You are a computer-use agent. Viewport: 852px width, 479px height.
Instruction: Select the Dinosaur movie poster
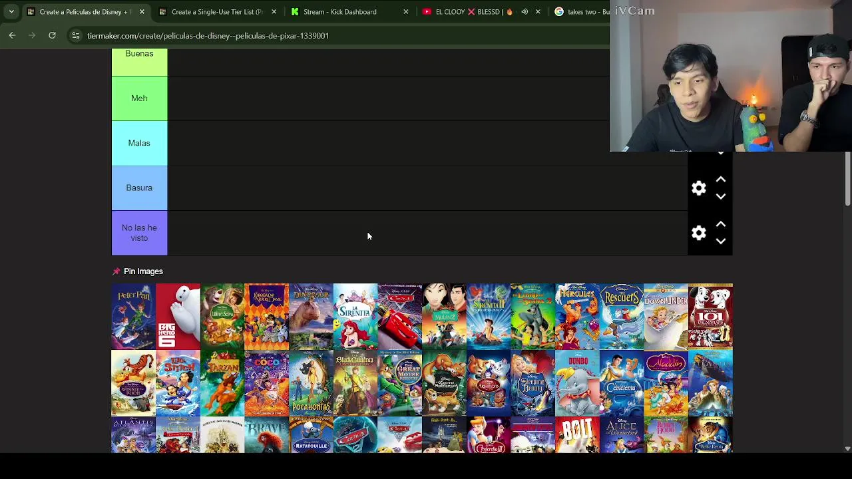(x=311, y=317)
